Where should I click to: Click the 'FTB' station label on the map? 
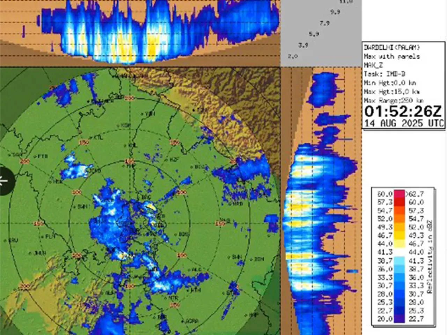(42, 156)
